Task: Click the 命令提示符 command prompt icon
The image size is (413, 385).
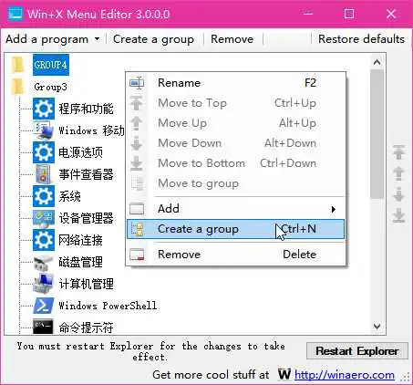Action: [43, 327]
